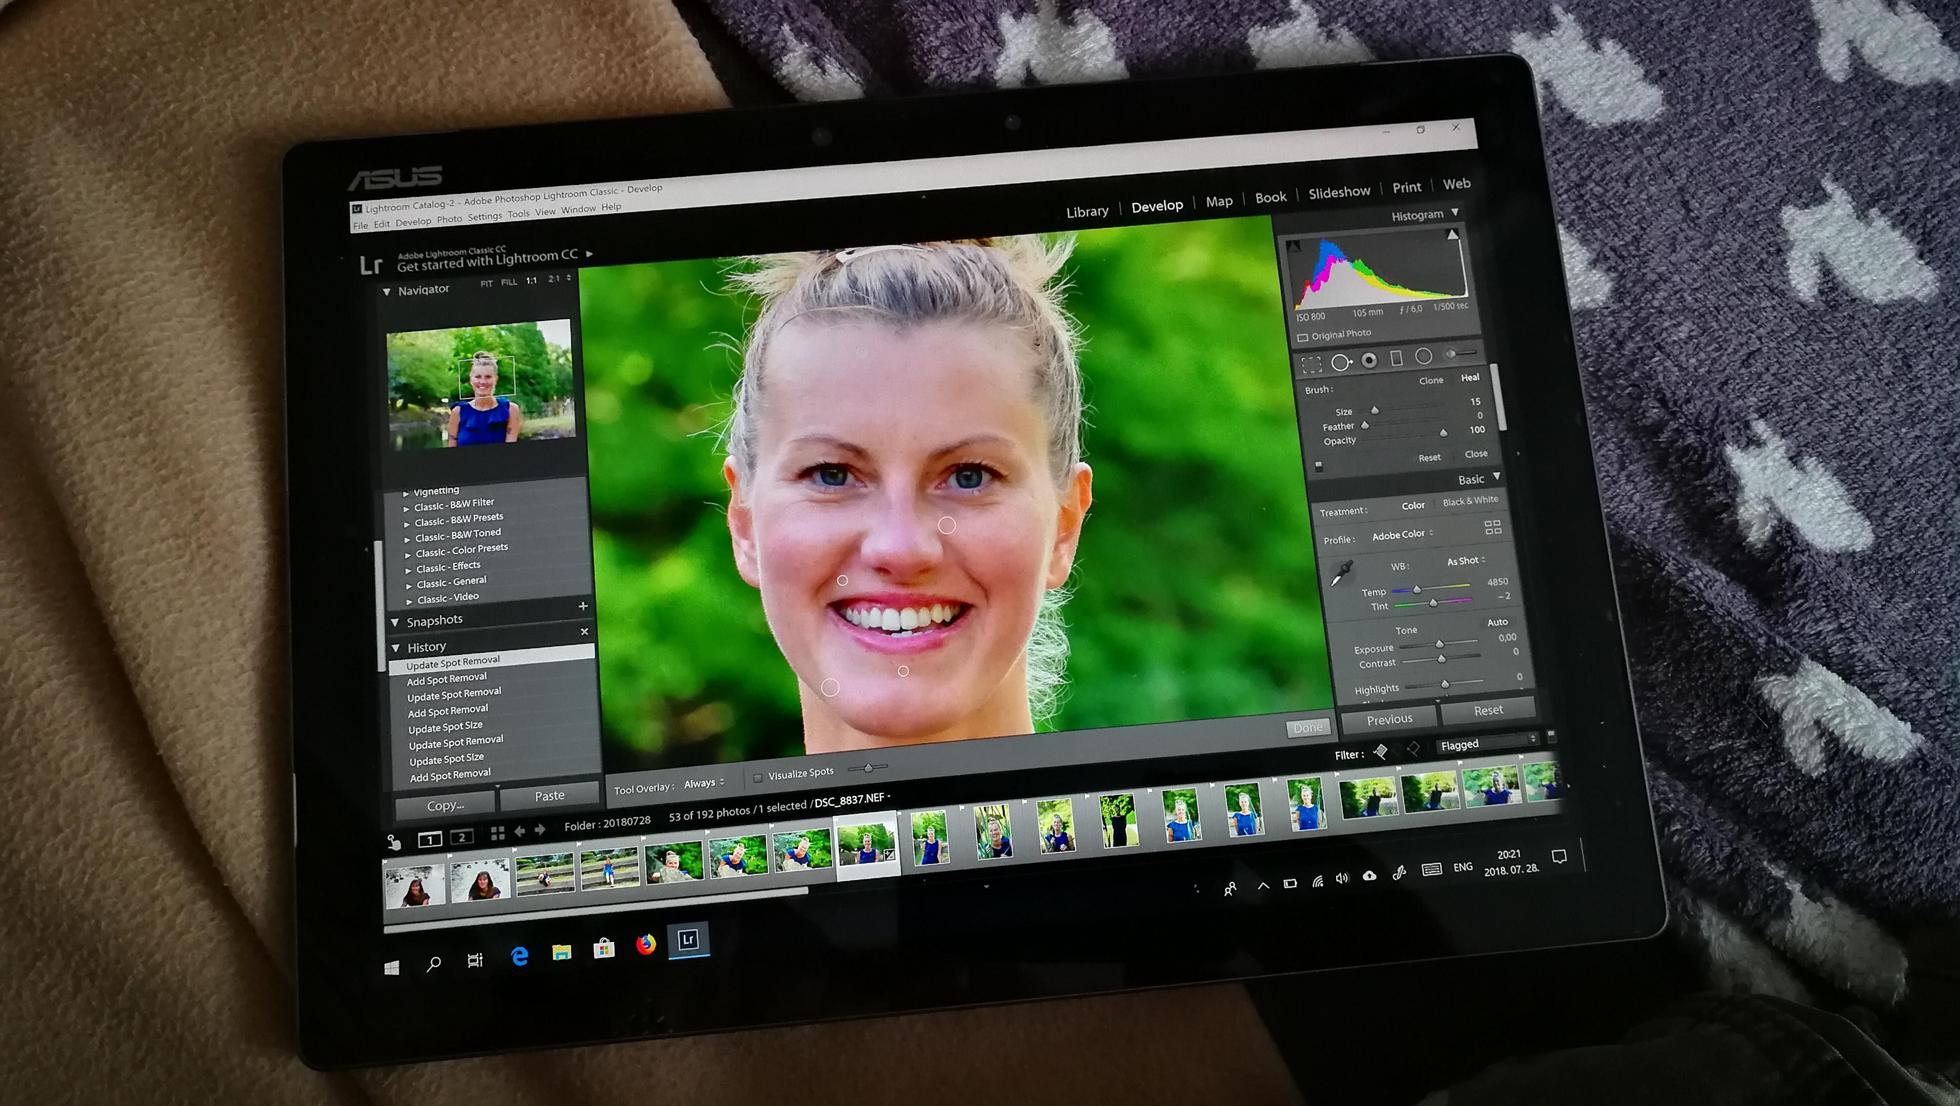Click the Copy... button
1960x1106 pixels.
(445, 805)
